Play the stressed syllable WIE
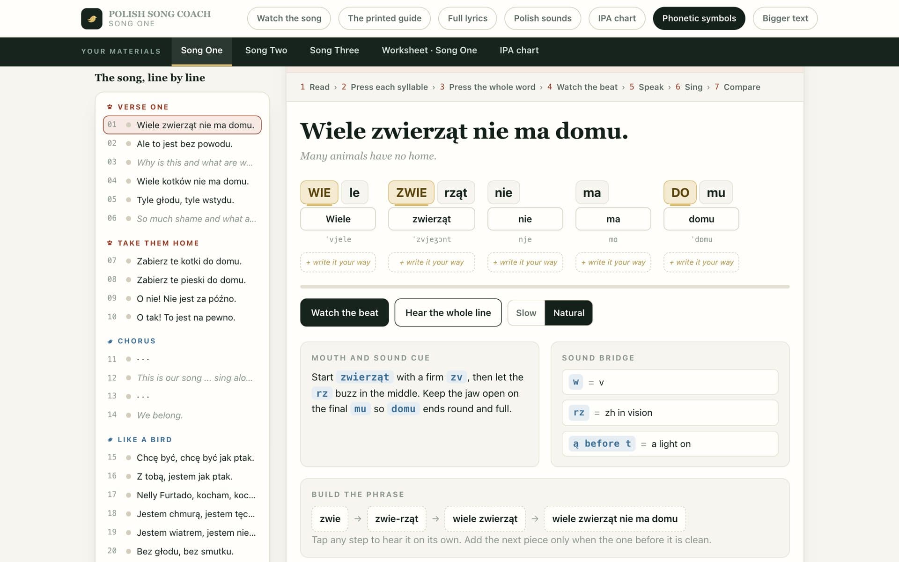899x562 pixels. 319,192
